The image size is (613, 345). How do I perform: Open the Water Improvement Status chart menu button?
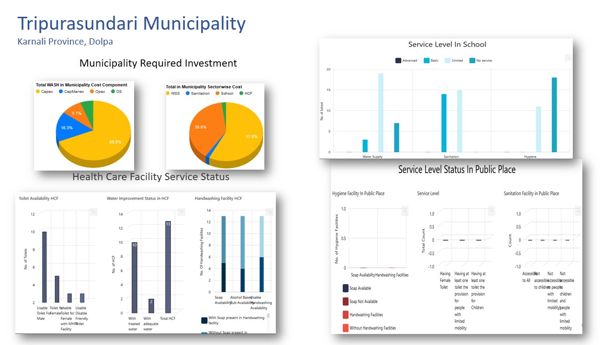click(x=182, y=212)
